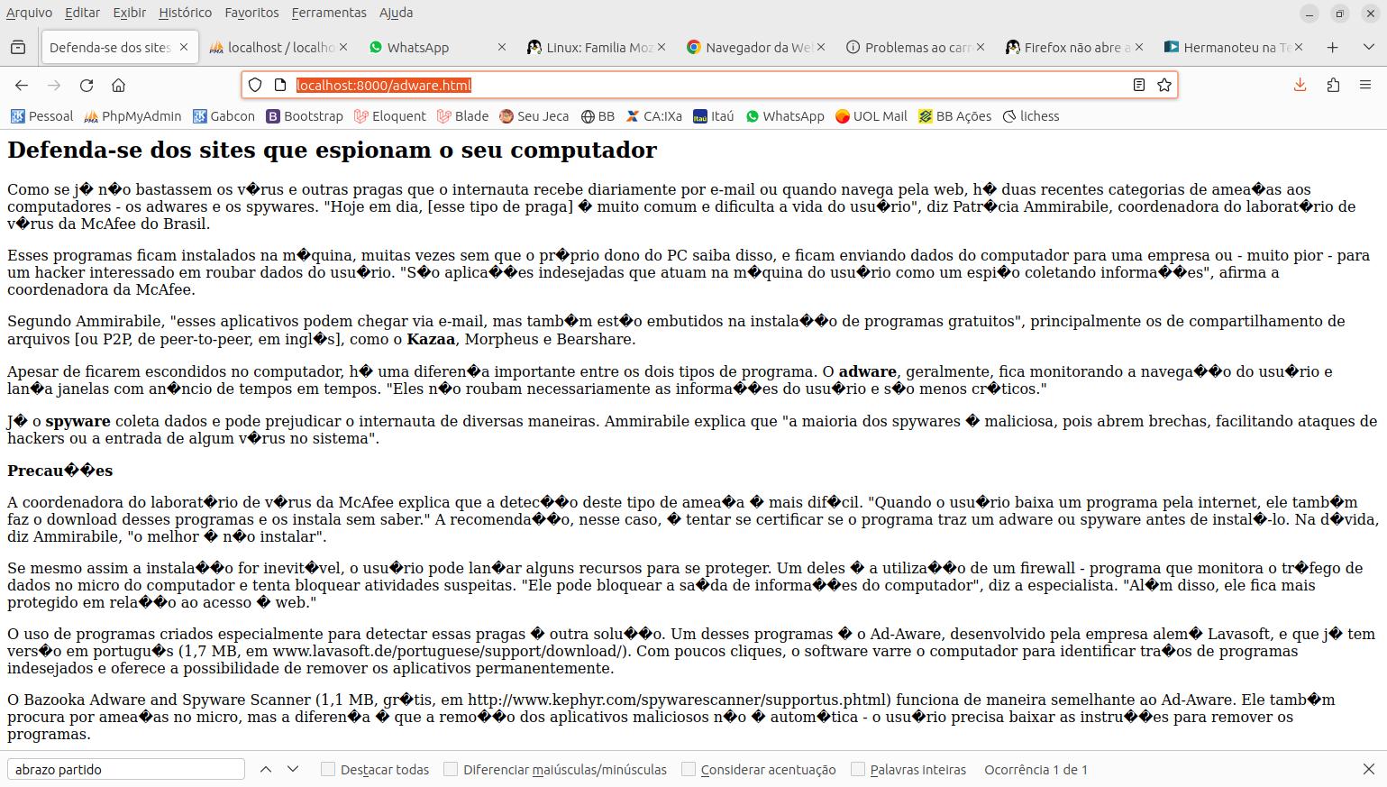1387x787 pixels.
Task: Reload the current page
Action: 87,85
